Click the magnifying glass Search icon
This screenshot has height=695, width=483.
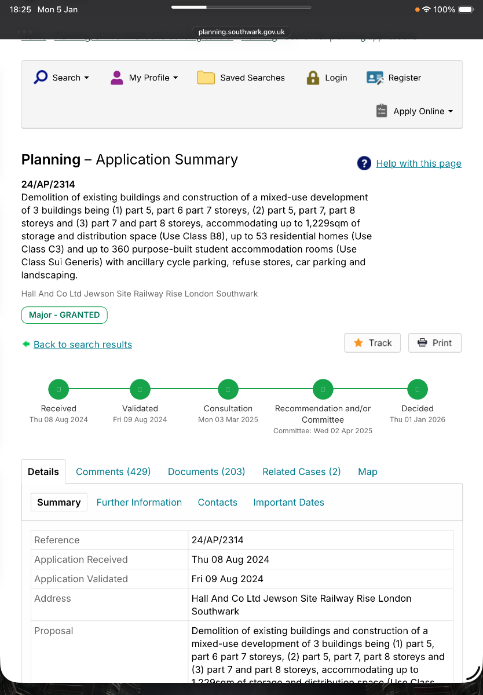[x=41, y=78]
